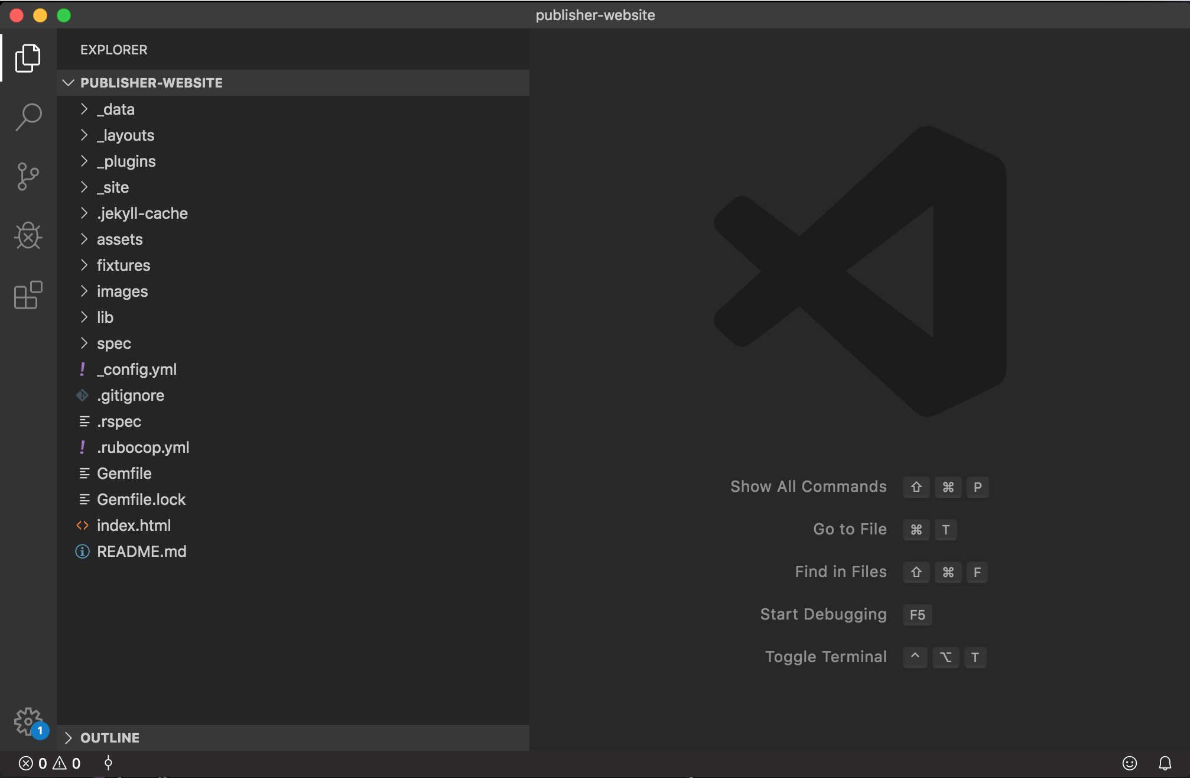Expand the fixtures folder
1190x778 pixels.
pyautogui.click(x=84, y=265)
